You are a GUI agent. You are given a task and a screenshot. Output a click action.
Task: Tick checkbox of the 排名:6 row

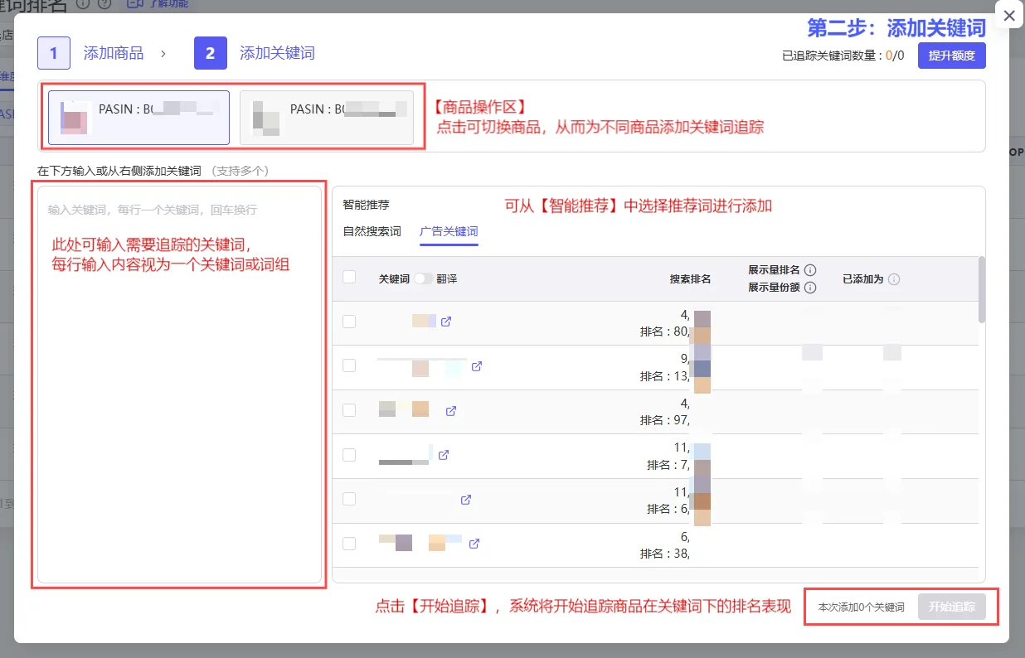pyautogui.click(x=349, y=499)
